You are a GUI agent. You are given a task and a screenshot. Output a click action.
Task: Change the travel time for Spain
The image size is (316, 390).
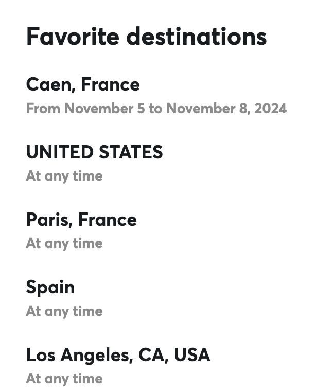click(x=64, y=311)
